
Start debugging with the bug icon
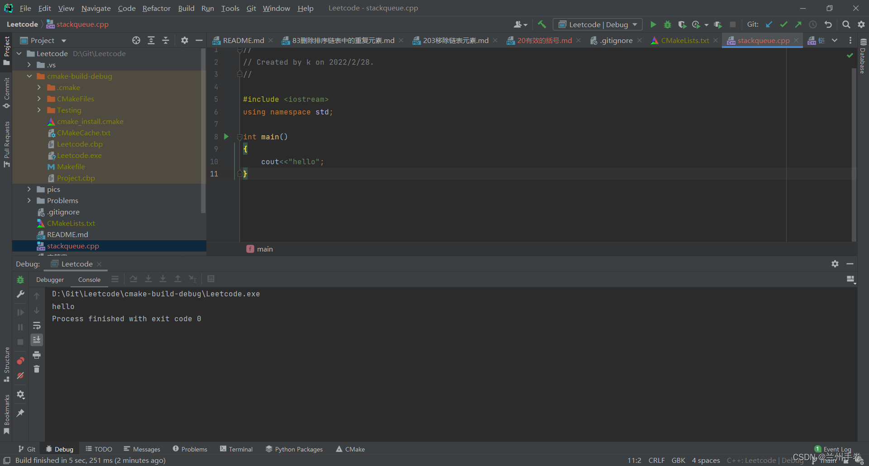668,24
